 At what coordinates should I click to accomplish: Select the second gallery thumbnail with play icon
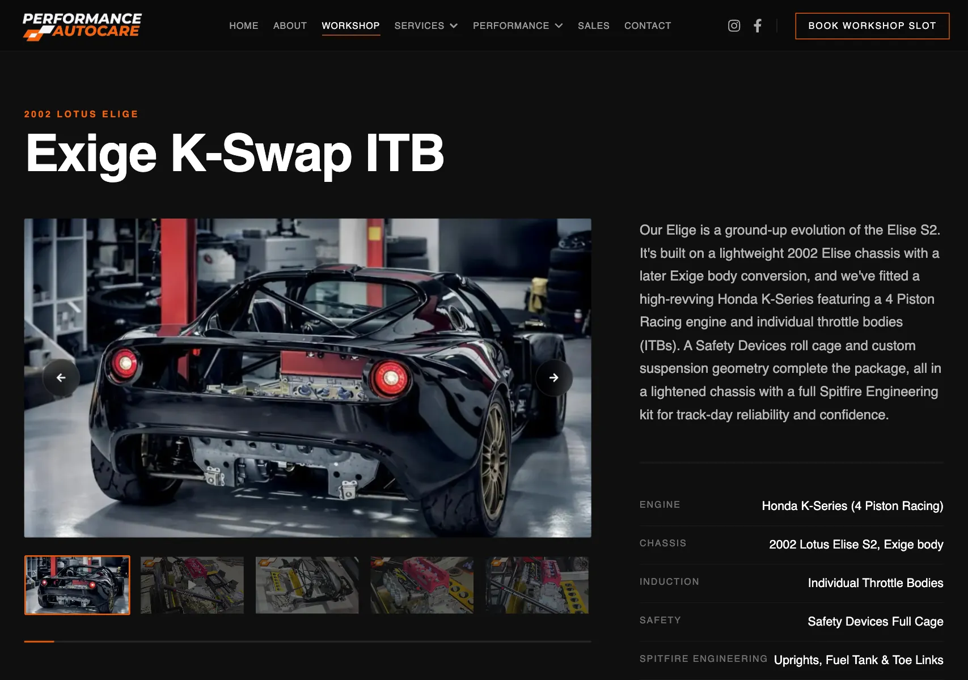[192, 585]
